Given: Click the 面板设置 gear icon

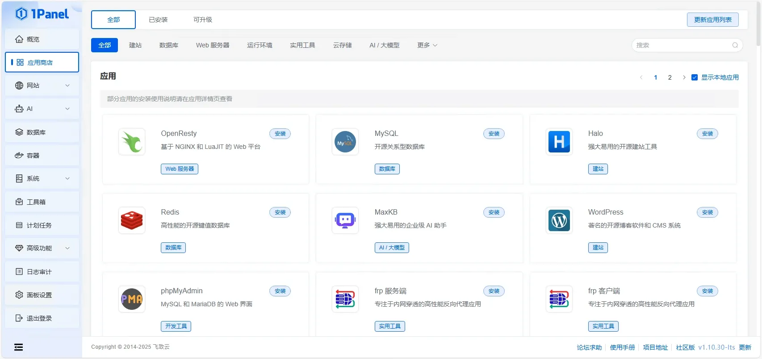Looking at the screenshot, I should [19, 295].
